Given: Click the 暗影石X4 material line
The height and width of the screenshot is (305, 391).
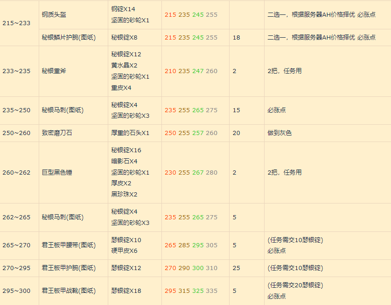Looking at the screenshot, I should pyautogui.click(x=124, y=162).
